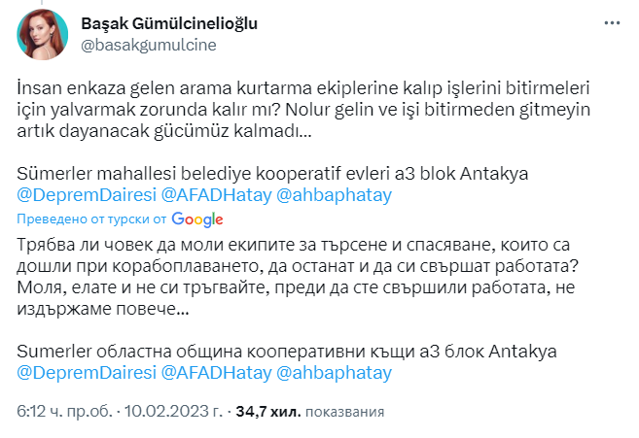This screenshot has width=639, height=438.
Task: Open @DepremDairesi mention in the Bulgarian translation
Action: tap(85, 372)
